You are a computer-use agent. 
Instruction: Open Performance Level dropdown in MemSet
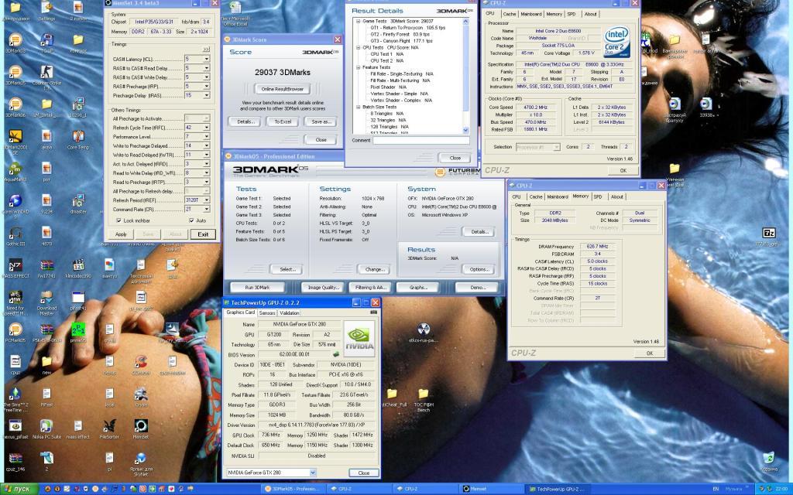coord(206,137)
